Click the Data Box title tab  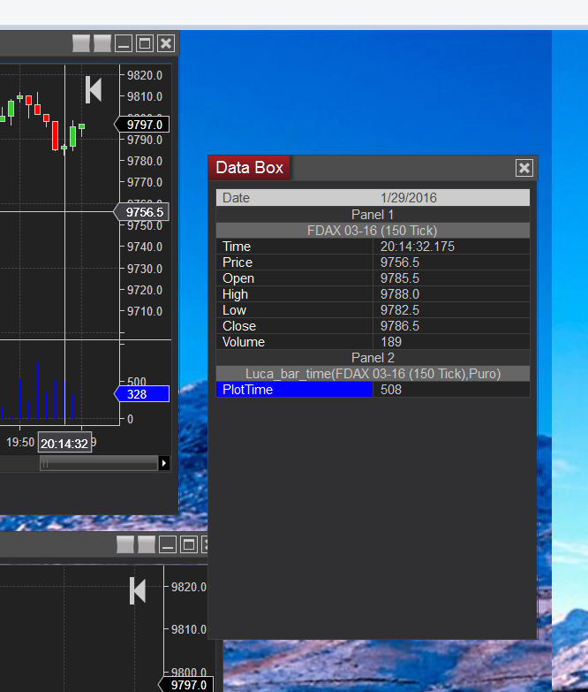click(x=249, y=168)
